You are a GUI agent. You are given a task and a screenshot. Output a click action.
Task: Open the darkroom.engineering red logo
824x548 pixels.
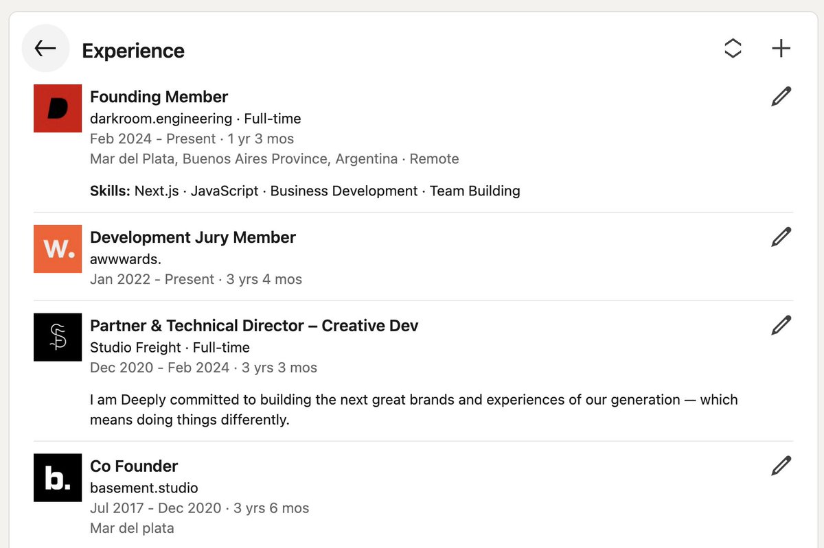[x=58, y=108]
